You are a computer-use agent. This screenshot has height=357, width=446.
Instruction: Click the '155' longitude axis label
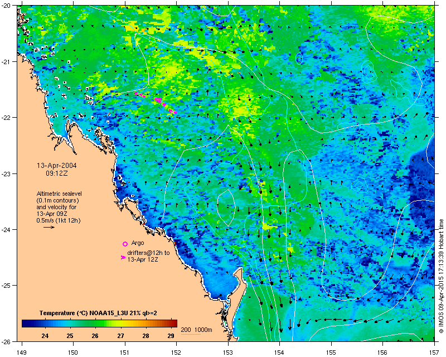(x=331, y=353)
